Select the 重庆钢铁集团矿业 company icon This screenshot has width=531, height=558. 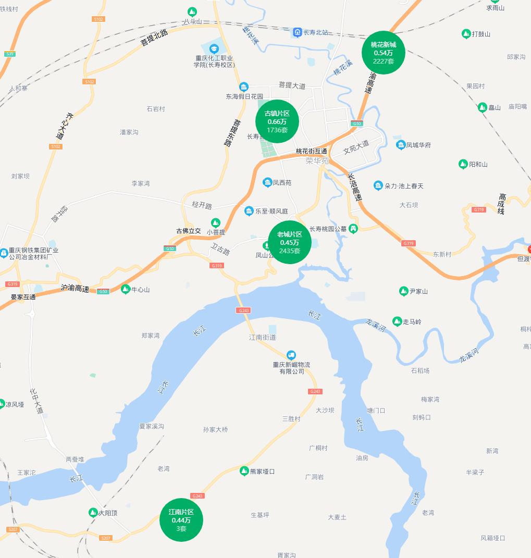click(x=4, y=253)
